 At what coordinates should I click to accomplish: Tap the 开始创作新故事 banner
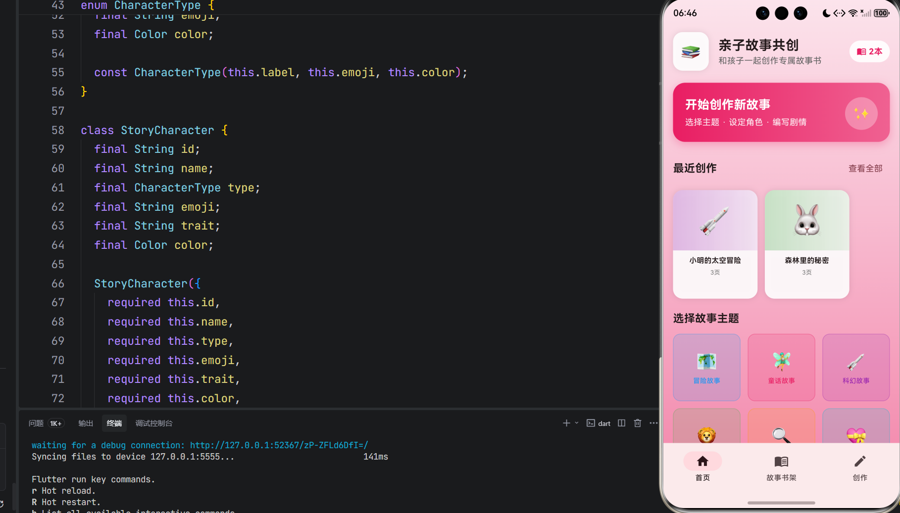781,112
